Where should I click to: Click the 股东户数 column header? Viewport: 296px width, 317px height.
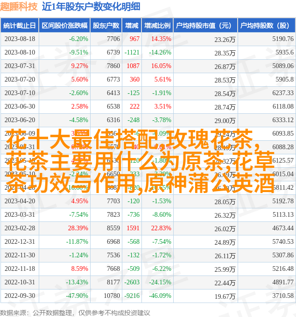(106, 26)
